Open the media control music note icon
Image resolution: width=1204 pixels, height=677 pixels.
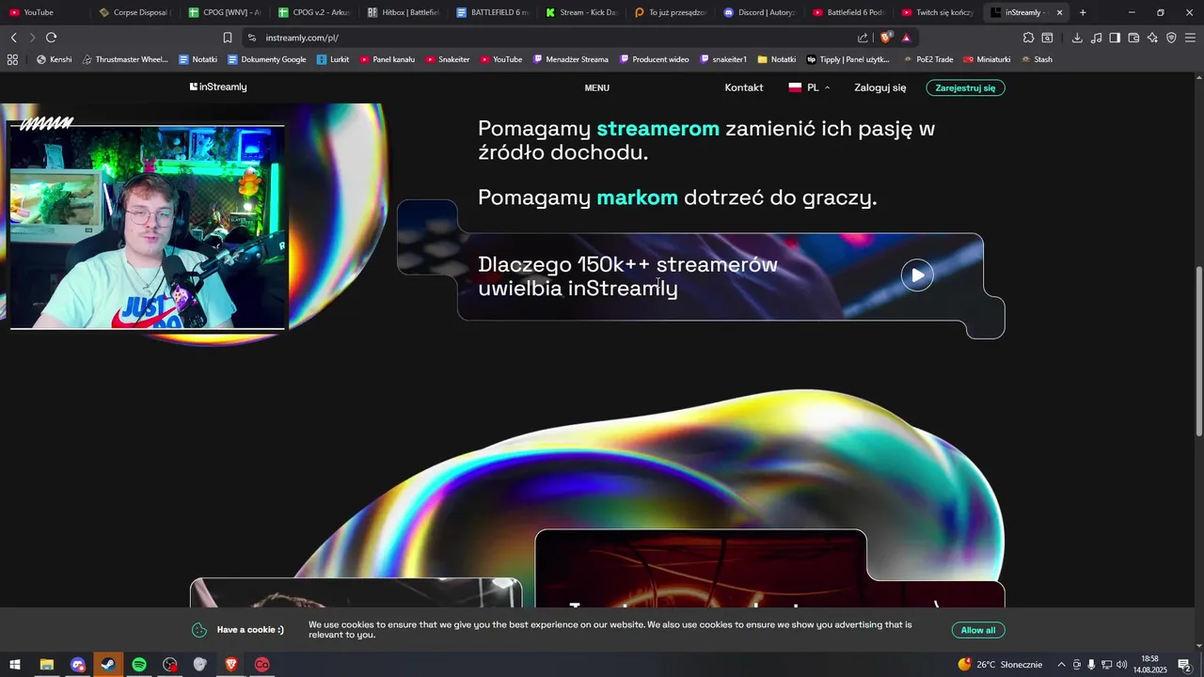(1096, 38)
